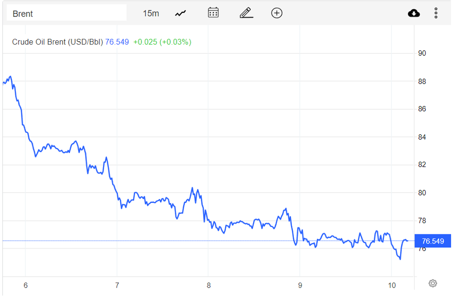
Task: Click the 76.549 current price tag
Action: coord(433,241)
